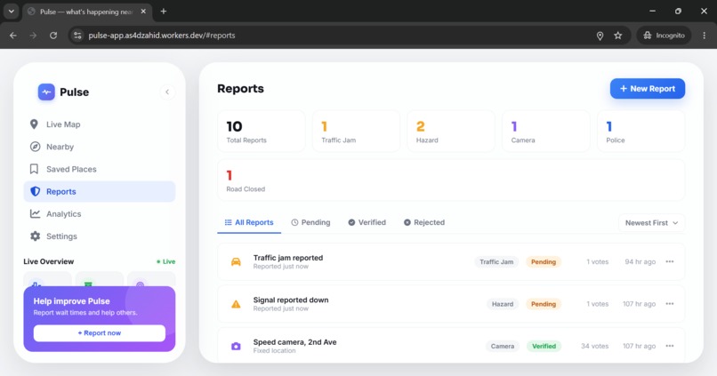Click the car icon on Traffic jam report

tap(236, 262)
